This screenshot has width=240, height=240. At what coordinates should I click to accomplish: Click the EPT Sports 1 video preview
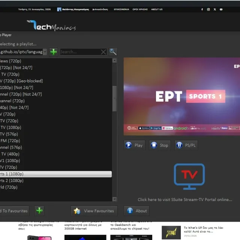point(182,96)
